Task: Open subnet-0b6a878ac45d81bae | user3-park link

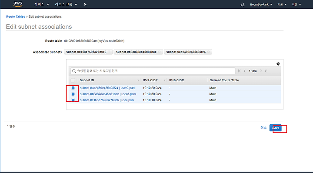Action: click(x=108, y=94)
